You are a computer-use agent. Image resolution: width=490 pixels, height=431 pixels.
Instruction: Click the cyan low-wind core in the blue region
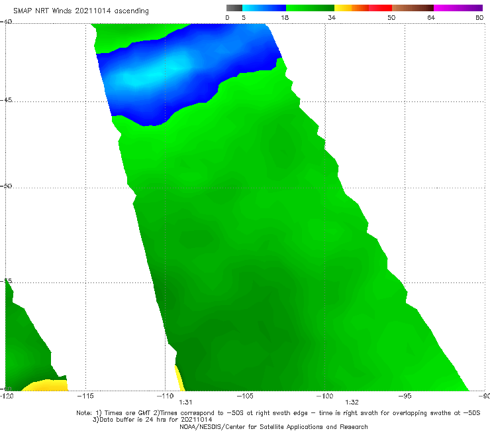point(150,73)
